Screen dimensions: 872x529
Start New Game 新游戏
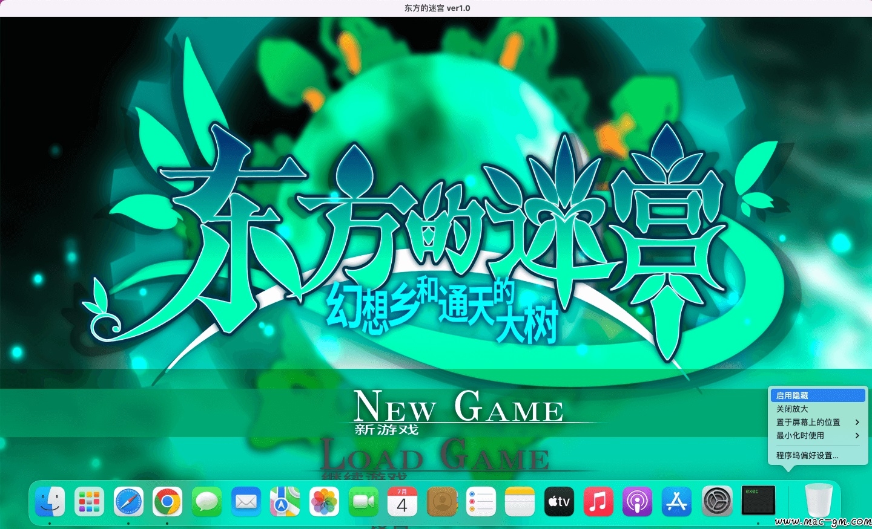tap(458, 412)
